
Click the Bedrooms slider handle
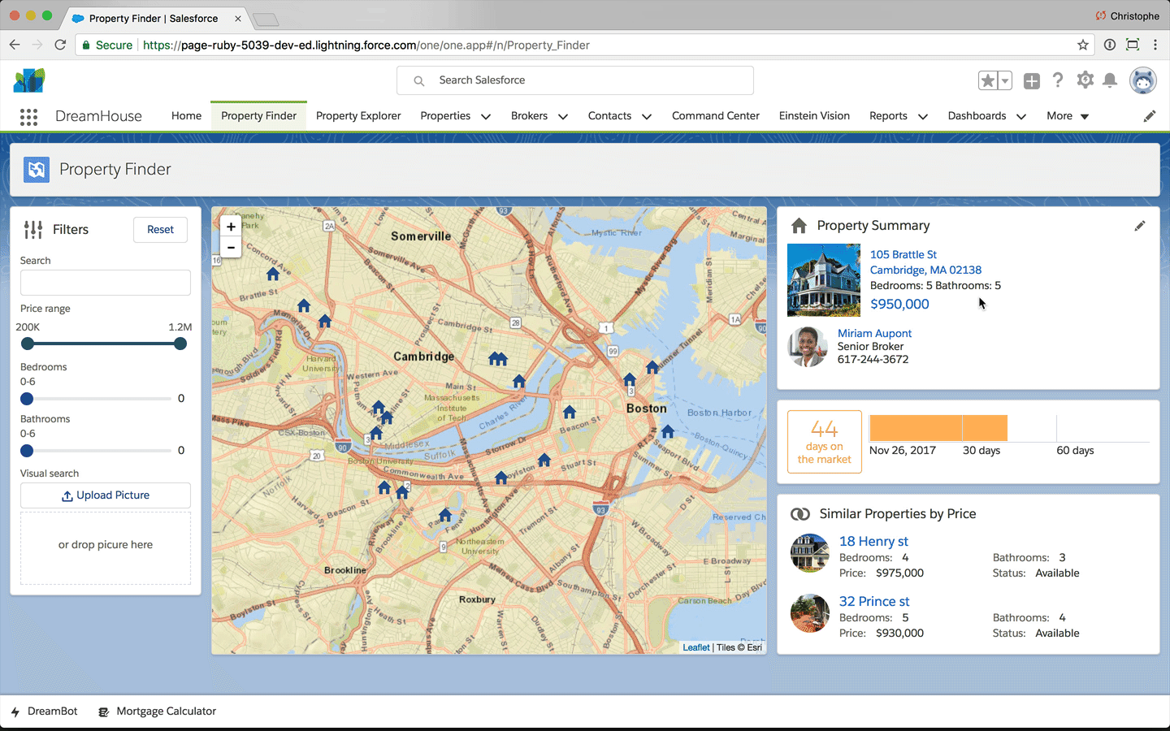click(x=27, y=399)
